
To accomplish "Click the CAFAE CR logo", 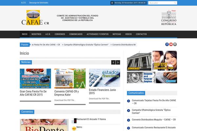I will tap(35, 18).
